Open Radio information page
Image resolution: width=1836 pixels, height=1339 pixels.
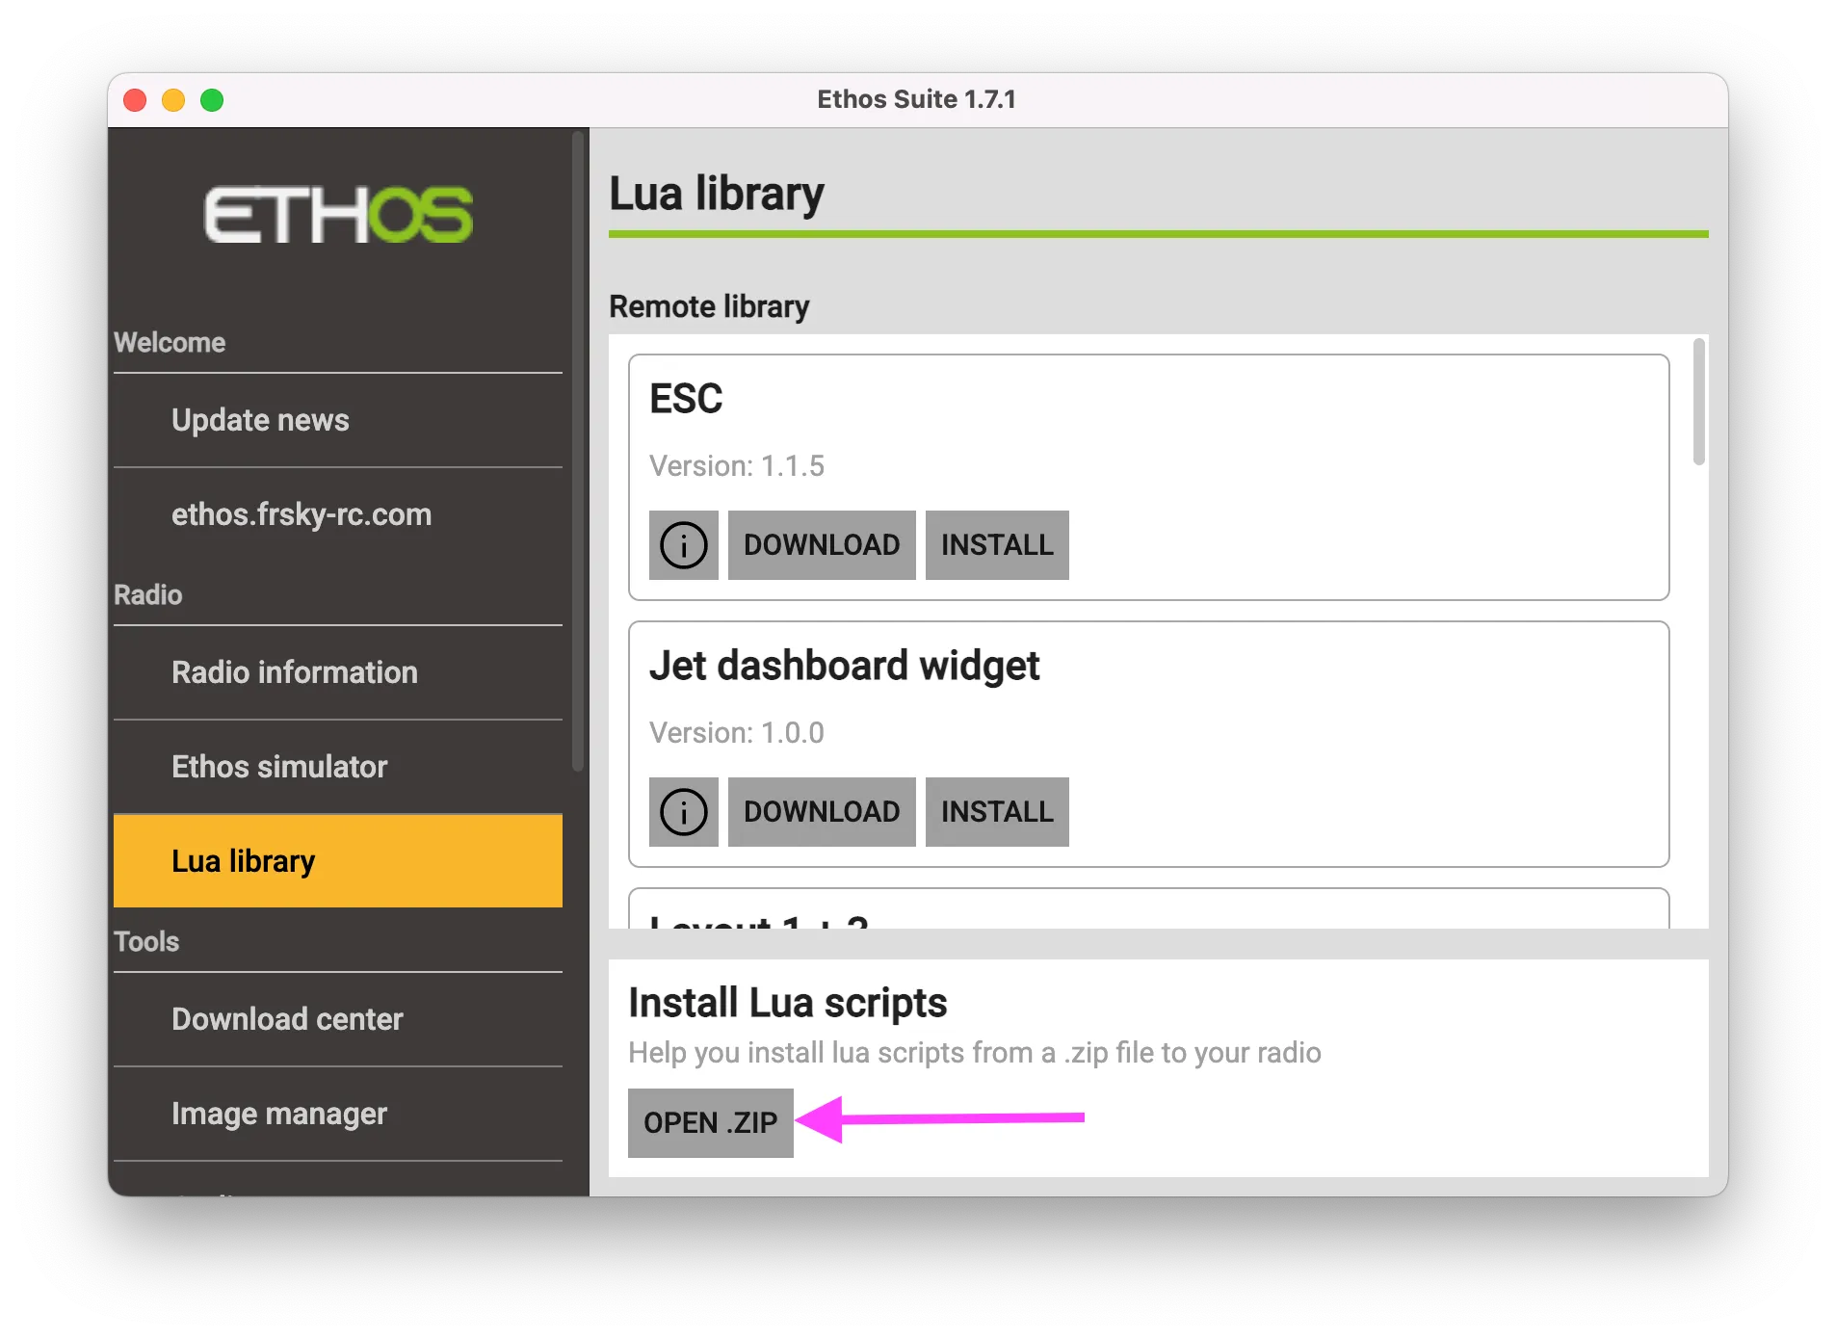[x=294, y=672]
